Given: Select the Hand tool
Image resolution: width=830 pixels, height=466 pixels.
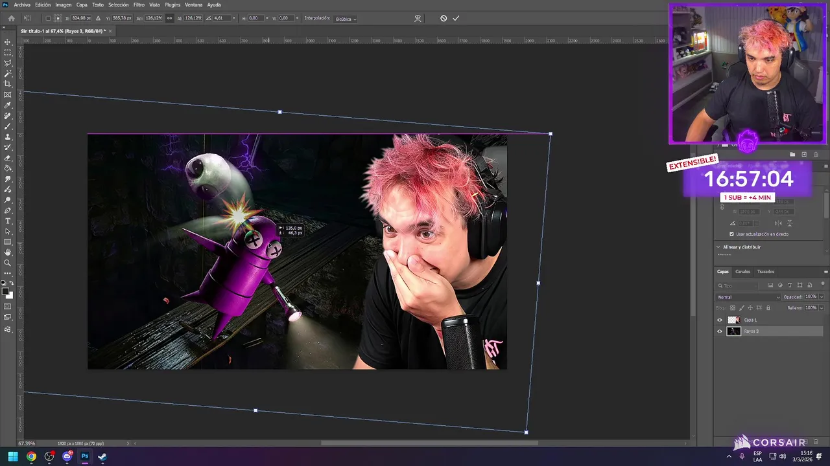Looking at the screenshot, I should click(8, 252).
